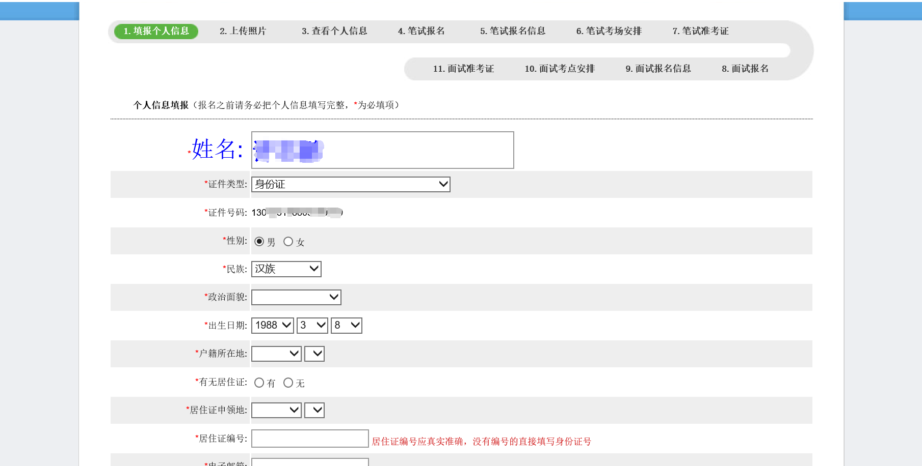Click the 居住证编号 input field
This screenshot has width=922, height=466.
310,439
